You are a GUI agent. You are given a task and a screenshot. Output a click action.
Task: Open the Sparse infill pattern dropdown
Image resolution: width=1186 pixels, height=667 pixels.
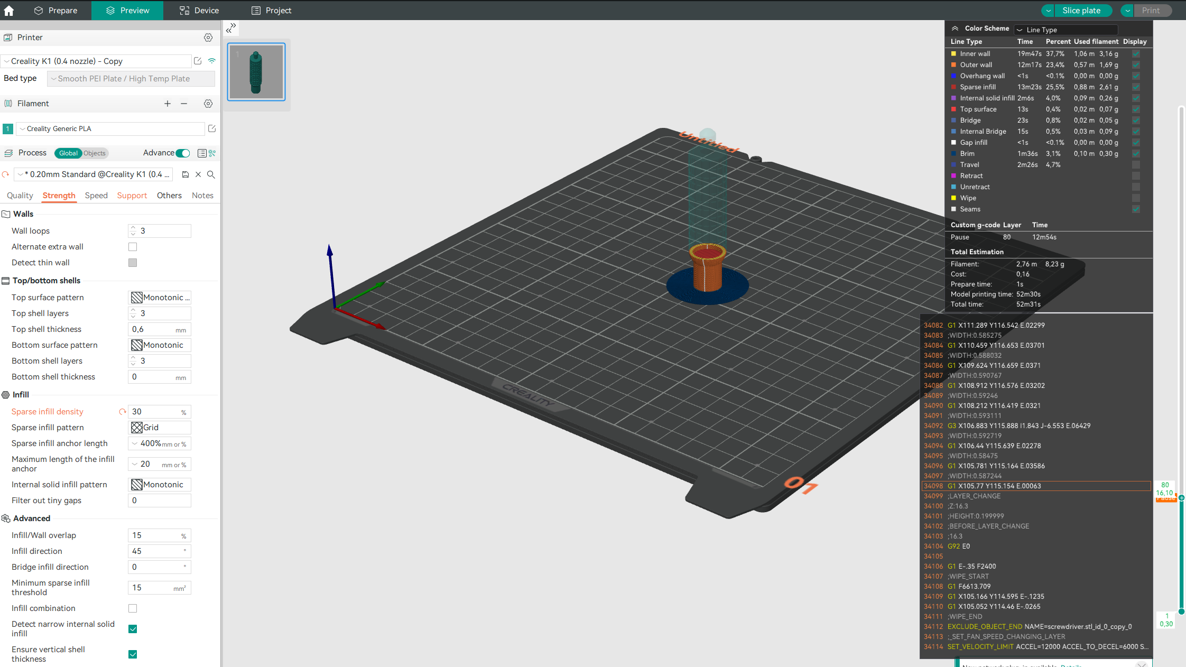point(160,428)
